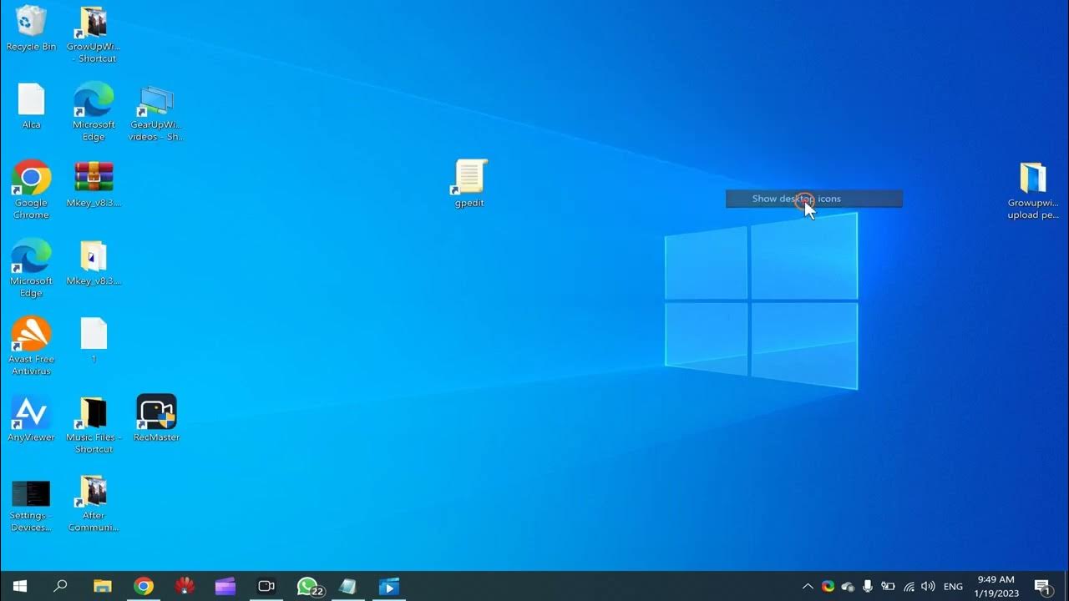Select the GrowUpWi... Shortcut folder icon

click(94, 33)
